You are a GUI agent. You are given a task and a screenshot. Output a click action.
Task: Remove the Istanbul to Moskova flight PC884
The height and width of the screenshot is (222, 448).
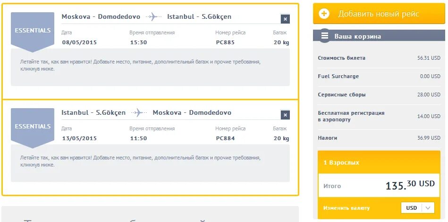point(285,115)
